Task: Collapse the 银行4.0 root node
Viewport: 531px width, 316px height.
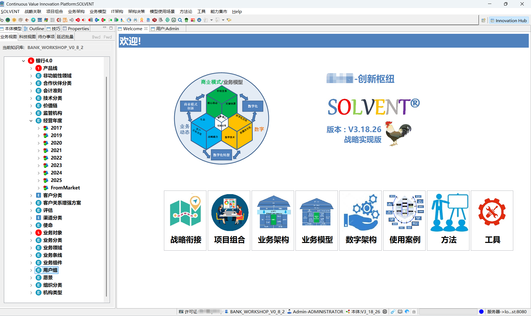Action: 24,61
